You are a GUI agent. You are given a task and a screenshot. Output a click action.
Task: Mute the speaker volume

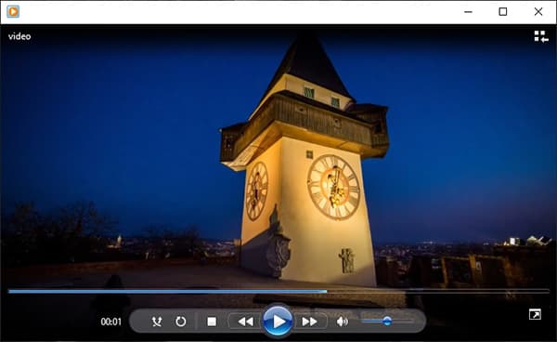342,322
